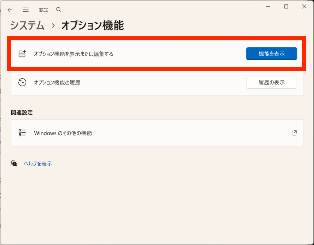Click the external link open icon
This screenshot has height=245, width=314.
tap(294, 133)
